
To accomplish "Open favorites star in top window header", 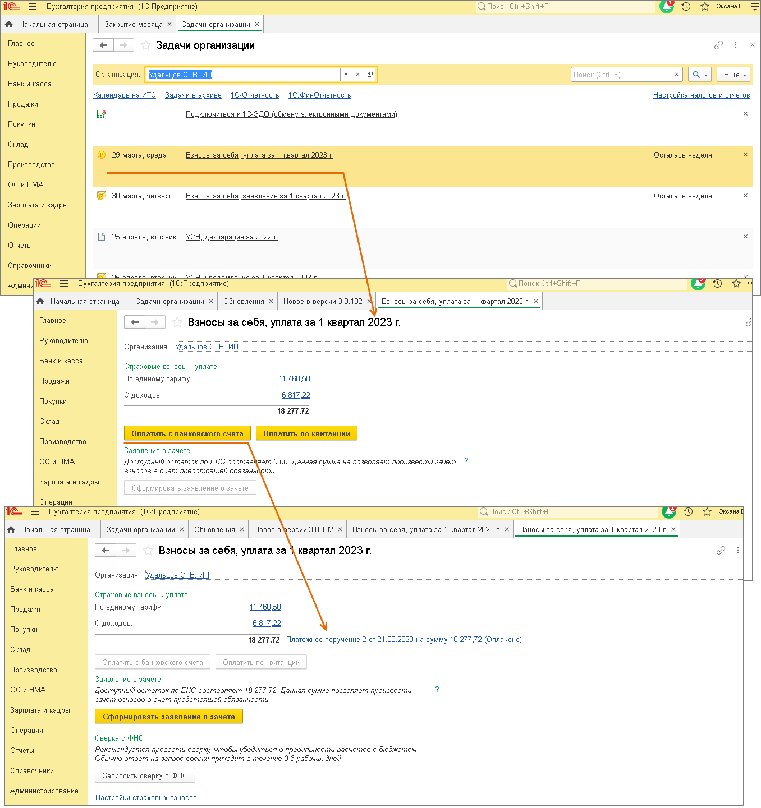I will point(705,7).
